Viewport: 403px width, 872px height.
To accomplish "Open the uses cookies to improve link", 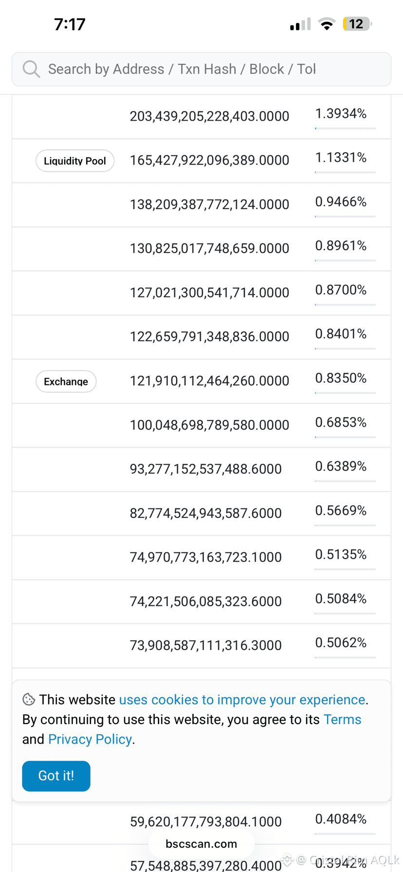I will click(242, 699).
